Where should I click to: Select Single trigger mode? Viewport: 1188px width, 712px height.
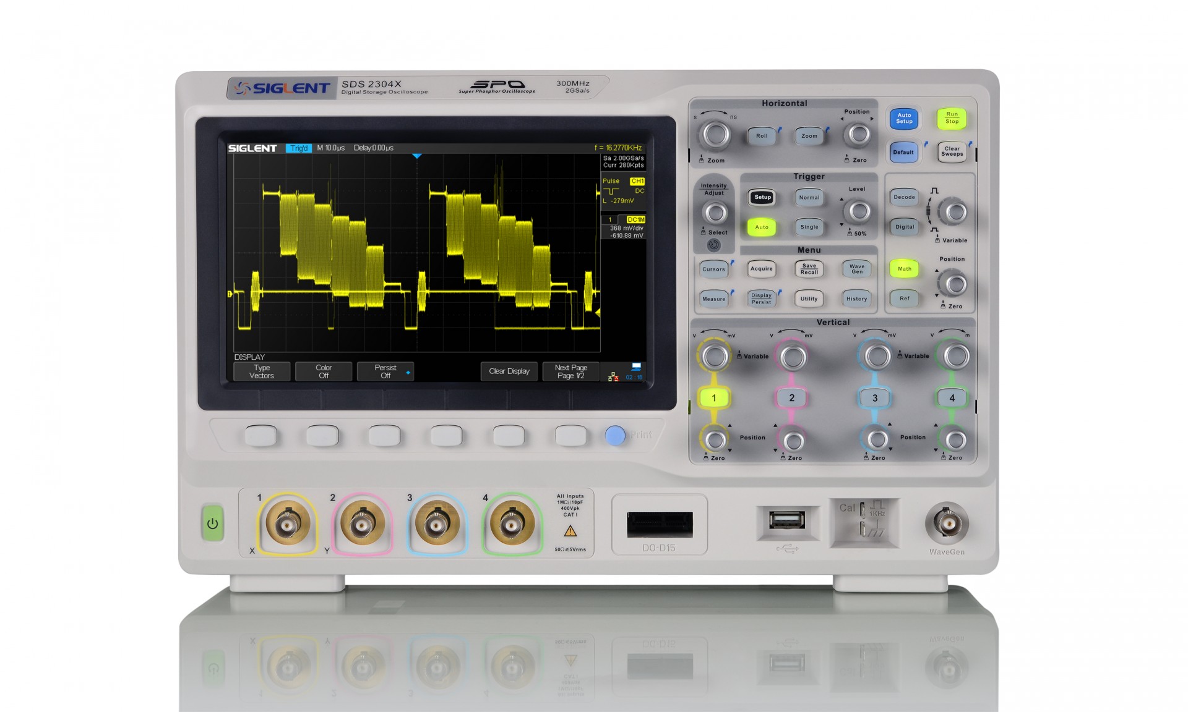(809, 227)
